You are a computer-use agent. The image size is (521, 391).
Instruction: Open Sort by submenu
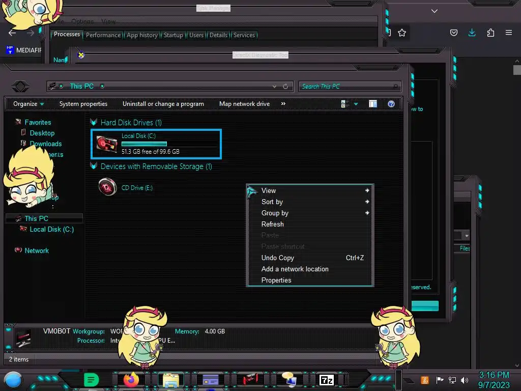[x=310, y=202]
